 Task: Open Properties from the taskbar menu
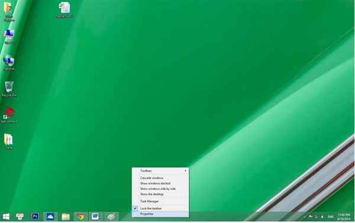tap(160, 214)
